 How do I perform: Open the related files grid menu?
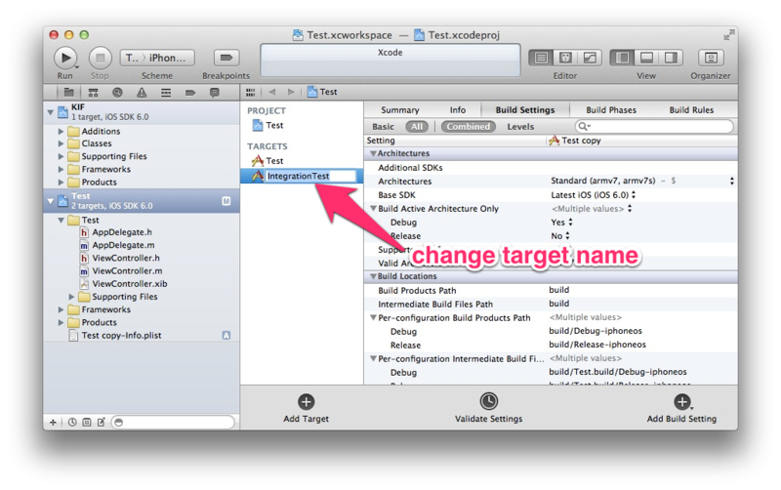[x=251, y=92]
